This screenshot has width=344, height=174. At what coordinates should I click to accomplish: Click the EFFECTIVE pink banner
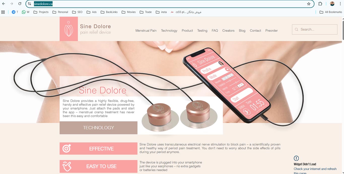pyautogui.click(x=98, y=149)
